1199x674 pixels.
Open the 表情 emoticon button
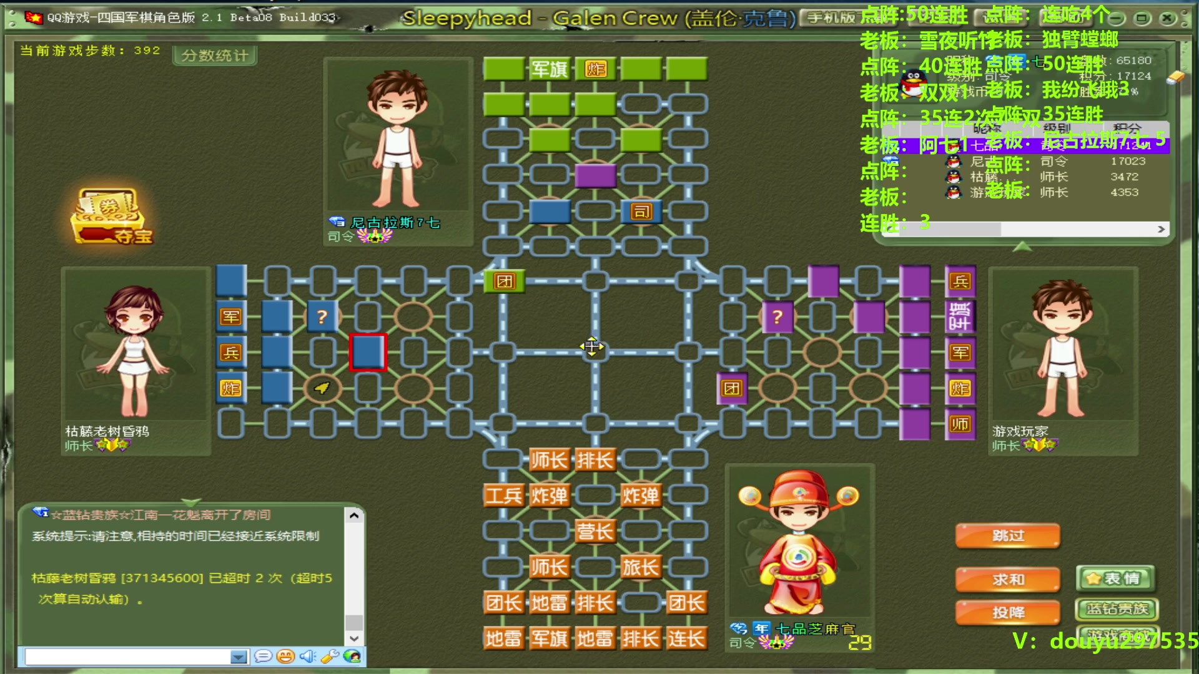1116,579
